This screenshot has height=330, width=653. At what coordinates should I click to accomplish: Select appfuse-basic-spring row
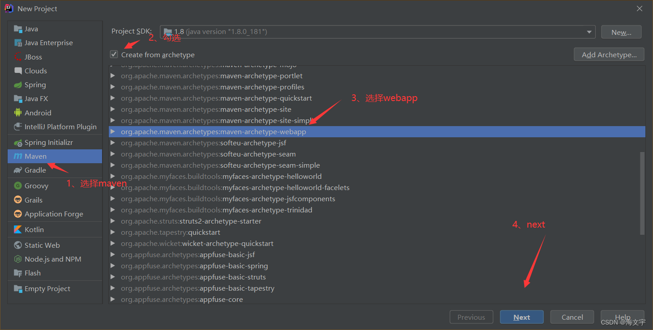click(377, 266)
